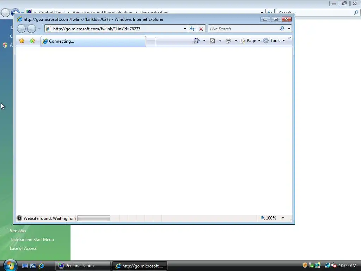Screen dimensions: 361x271
Task: Click the 10:09 AM taskbar clock
Action: coord(347,265)
